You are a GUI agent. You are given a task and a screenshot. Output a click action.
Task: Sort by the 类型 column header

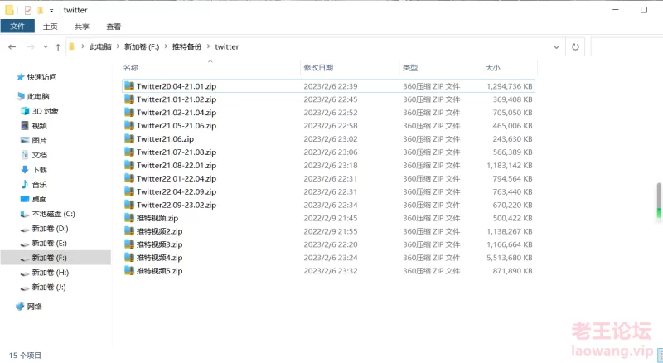tap(410, 68)
